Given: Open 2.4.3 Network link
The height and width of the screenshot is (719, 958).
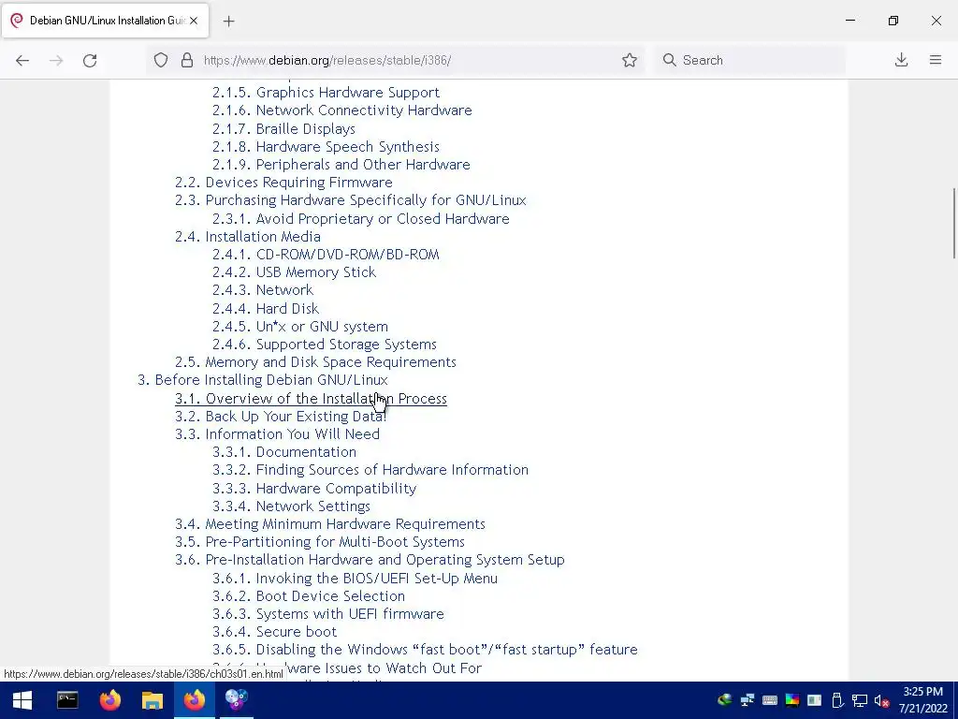Looking at the screenshot, I should pos(263,290).
